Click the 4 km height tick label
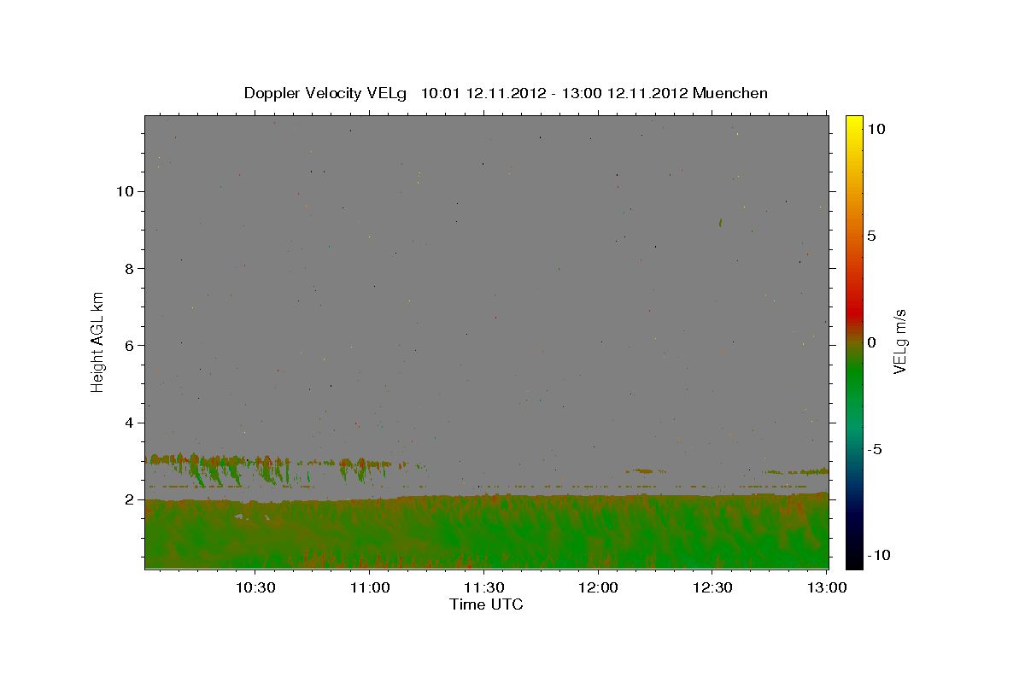 (129, 423)
